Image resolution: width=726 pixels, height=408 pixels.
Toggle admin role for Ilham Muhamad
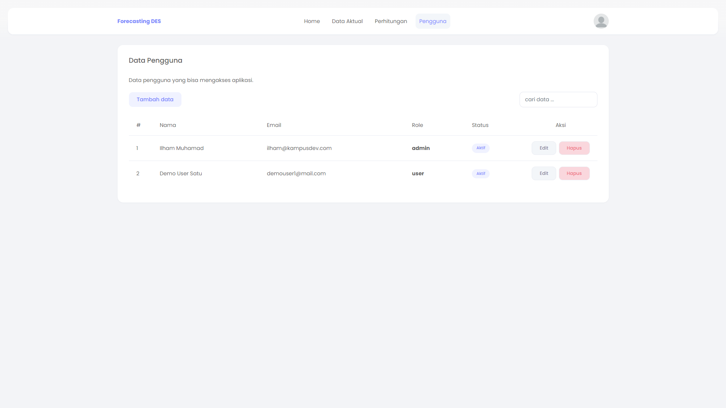[420, 148]
